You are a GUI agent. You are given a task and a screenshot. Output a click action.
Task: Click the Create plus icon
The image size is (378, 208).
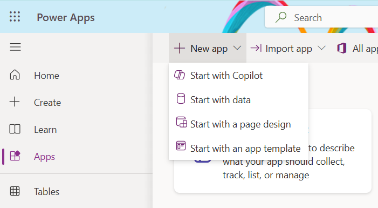(15, 102)
